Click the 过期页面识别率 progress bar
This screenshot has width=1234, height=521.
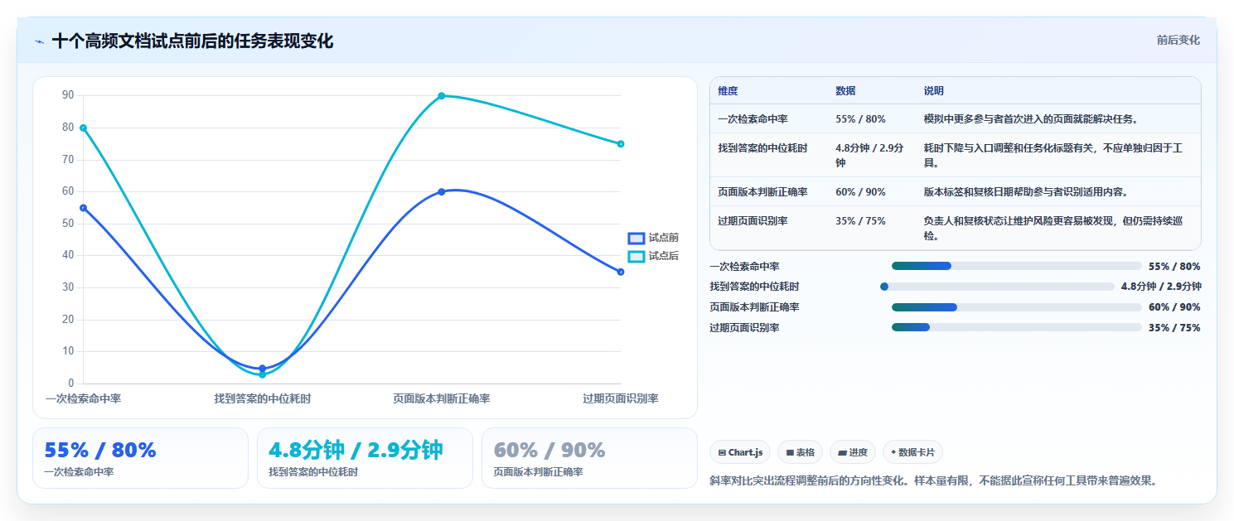pyautogui.click(x=1016, y=327)
